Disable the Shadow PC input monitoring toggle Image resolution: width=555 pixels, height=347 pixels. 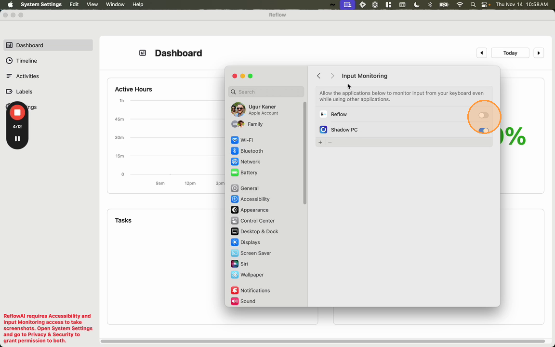point(484,130)
